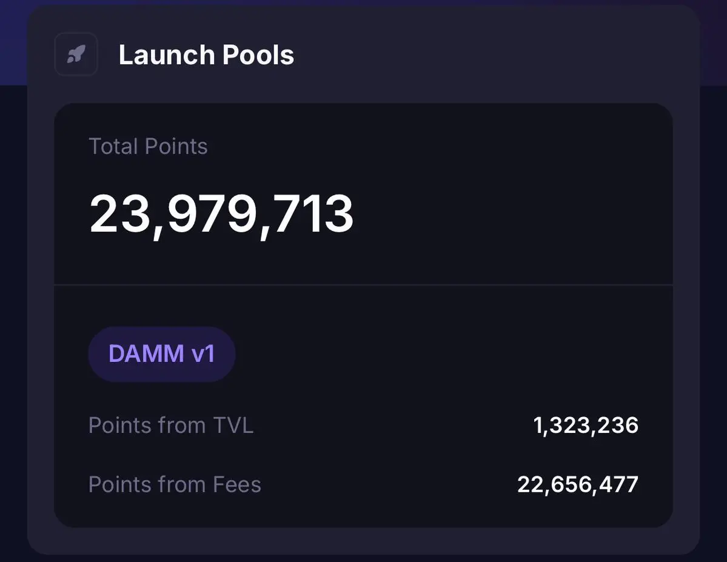Click the "v1" text inside the DAMM badge

(x=204, y=354)
